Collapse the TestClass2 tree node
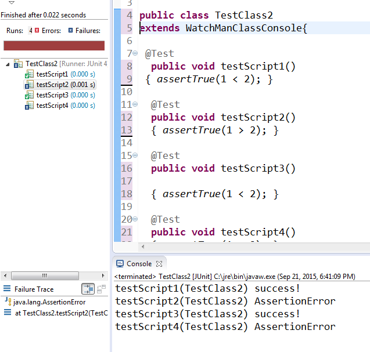This screenshot has height=352, width=370. [x=8, y=64]
